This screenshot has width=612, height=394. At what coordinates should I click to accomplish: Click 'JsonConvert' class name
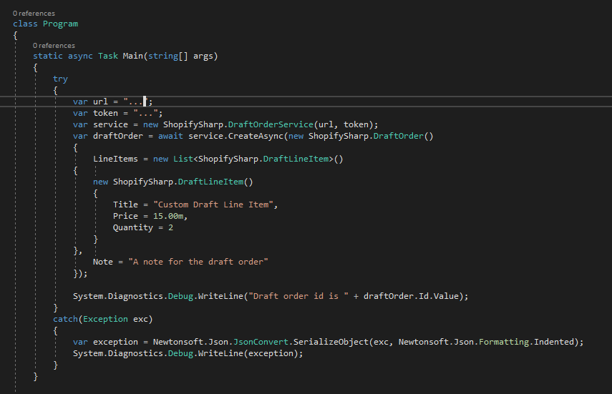[261, 342]
